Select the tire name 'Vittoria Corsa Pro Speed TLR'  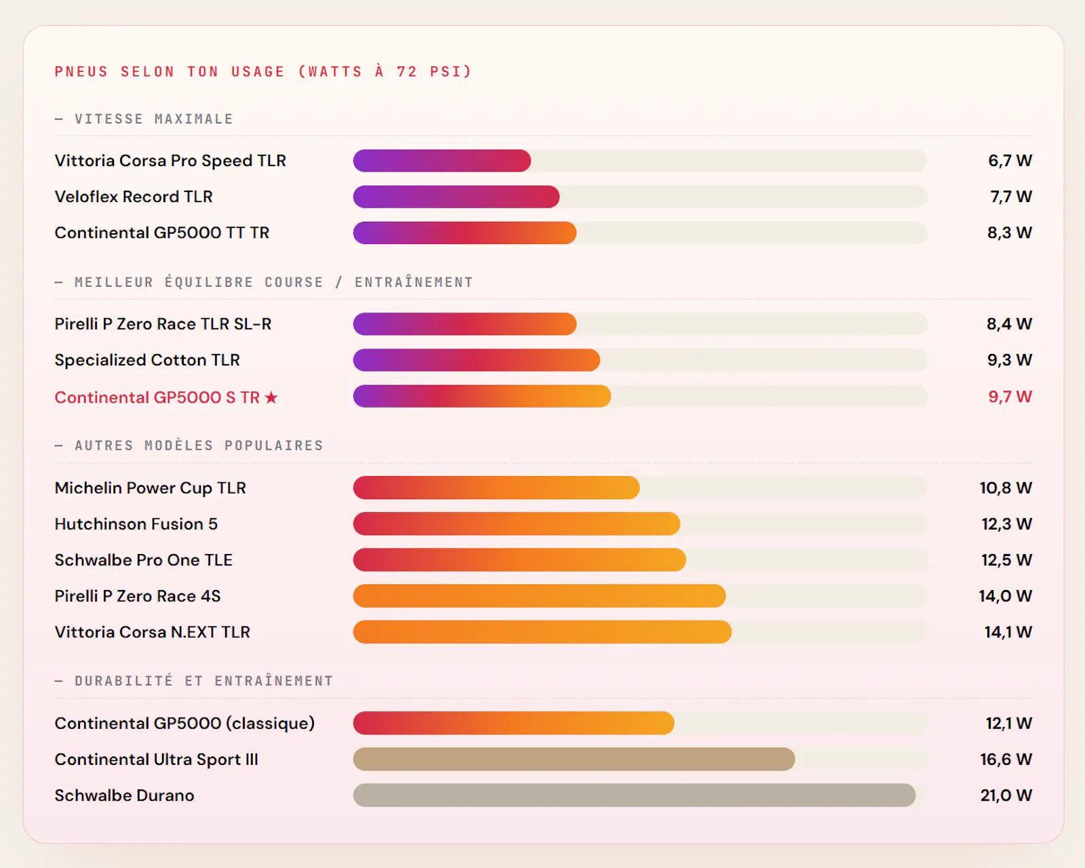pyautogui.click(x=170, y=161)
